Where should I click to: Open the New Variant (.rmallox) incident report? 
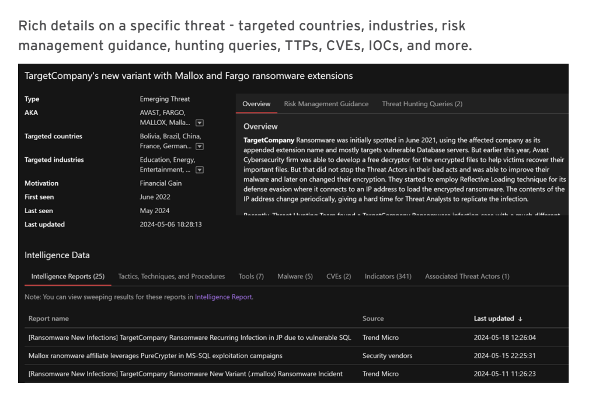[186, 374]
